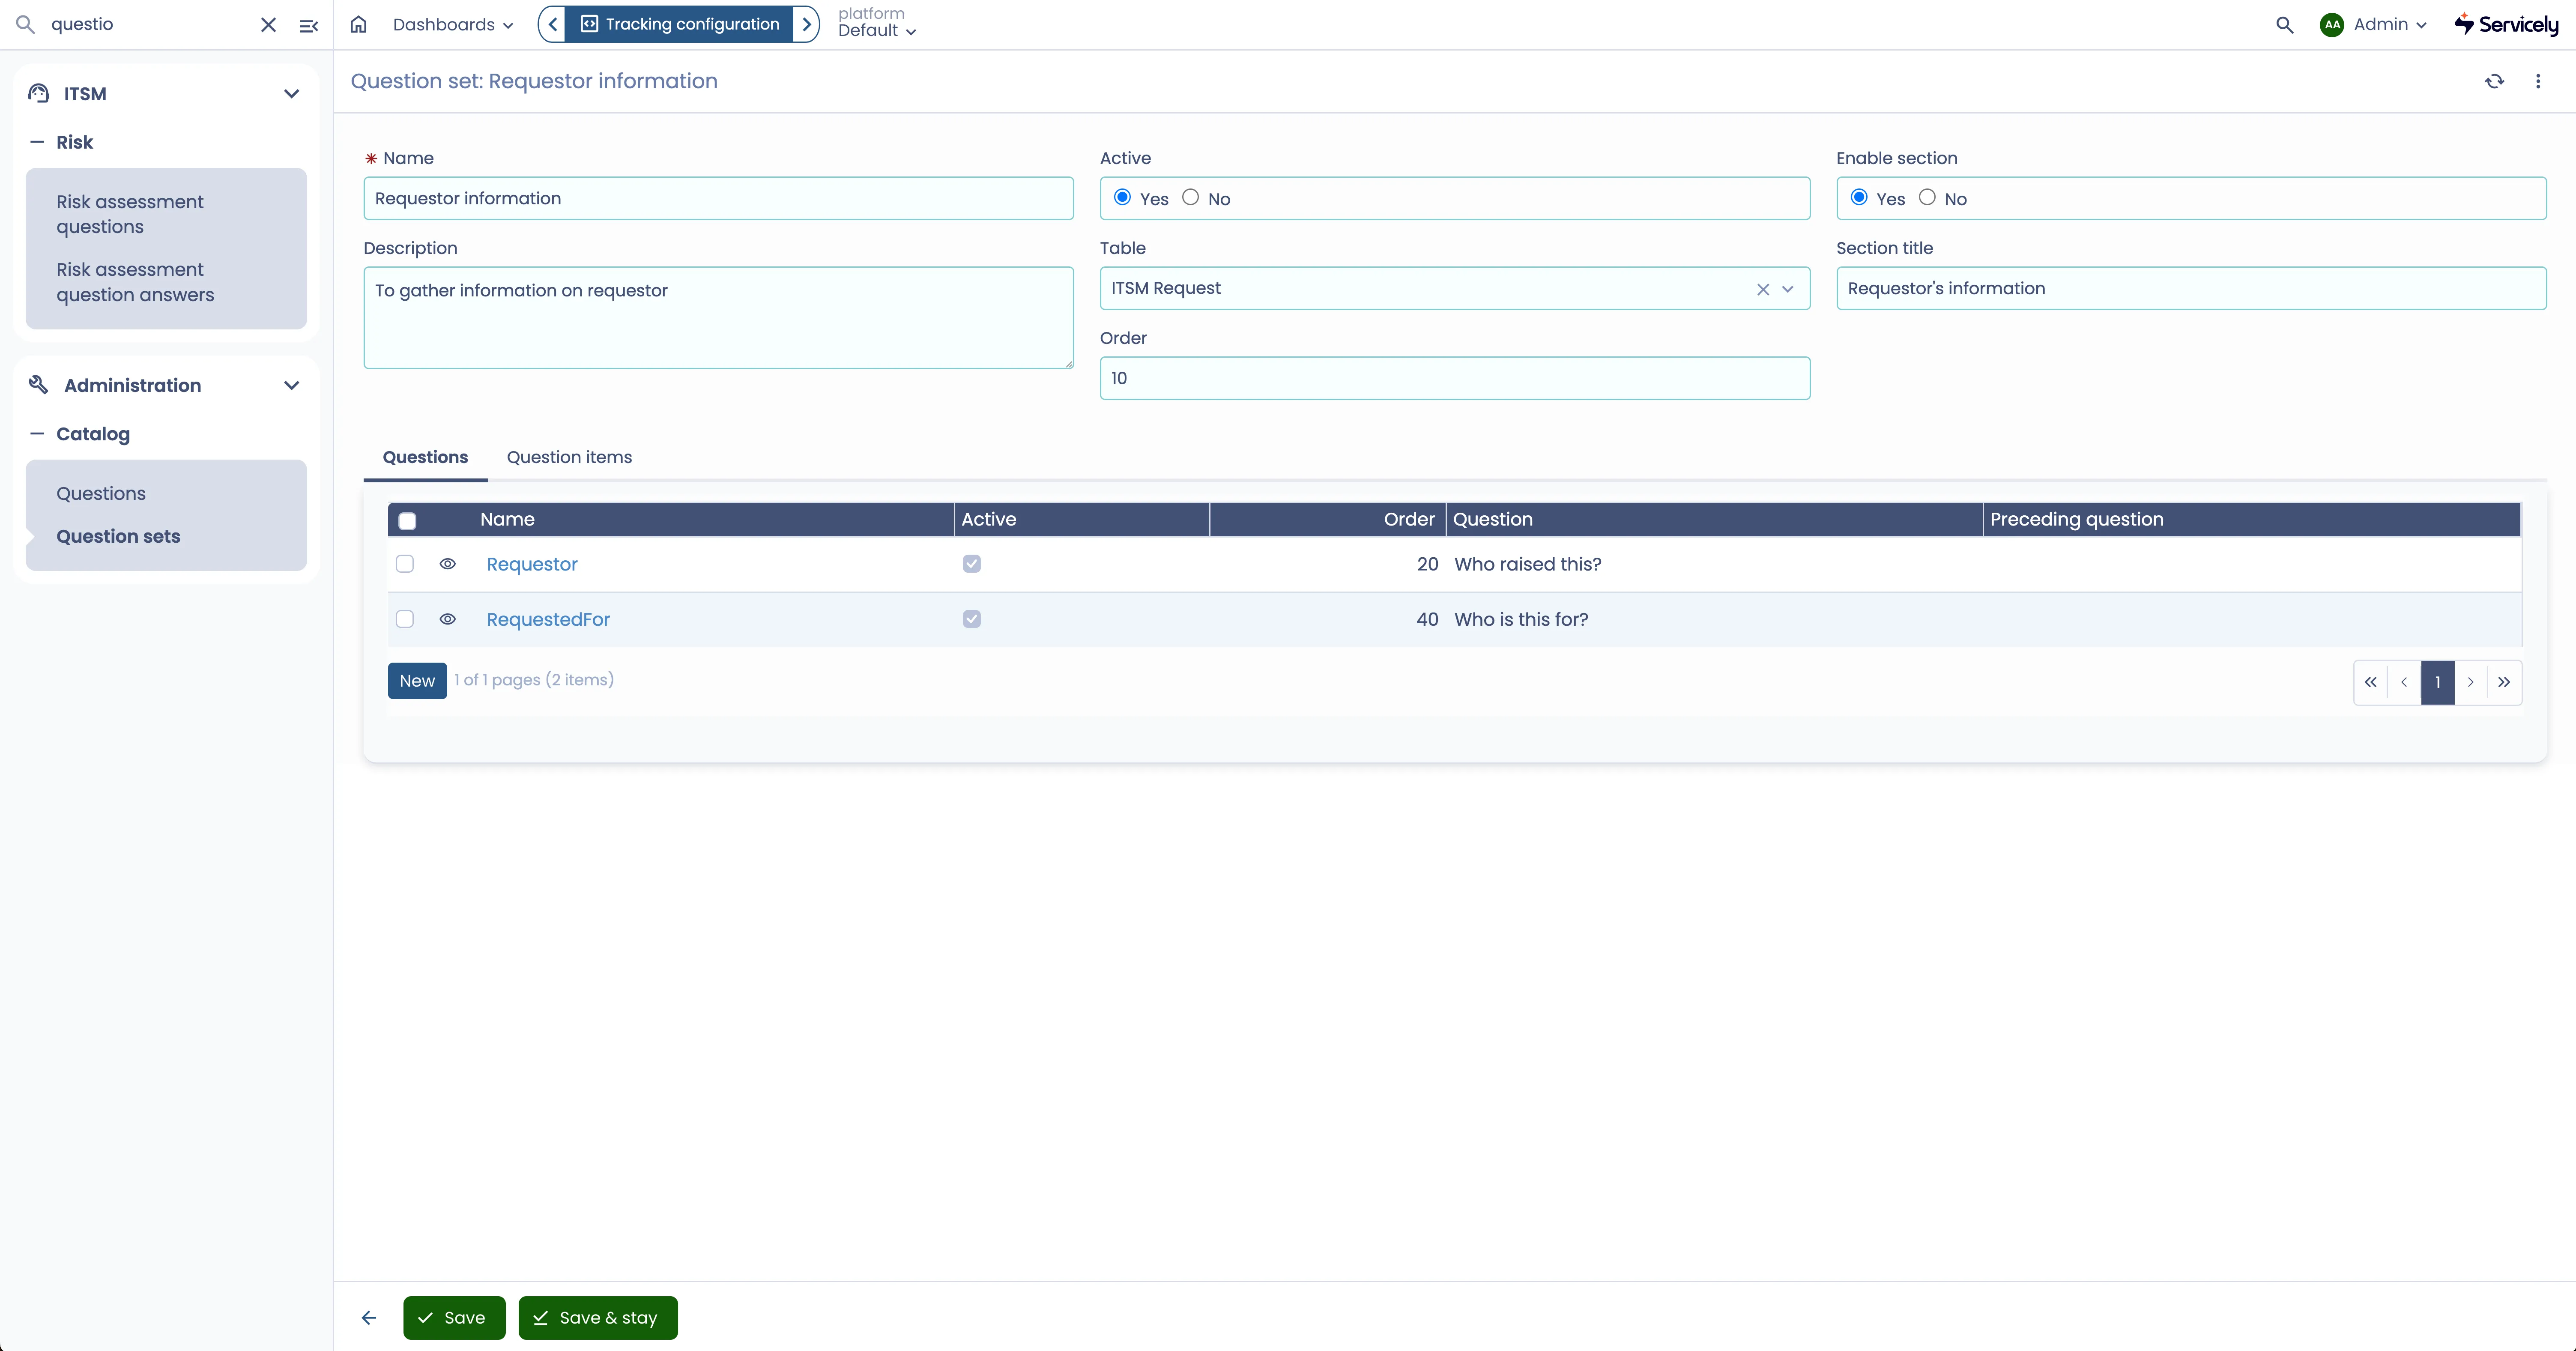Open the more options kebab menu

click(x=2538, y=81)
